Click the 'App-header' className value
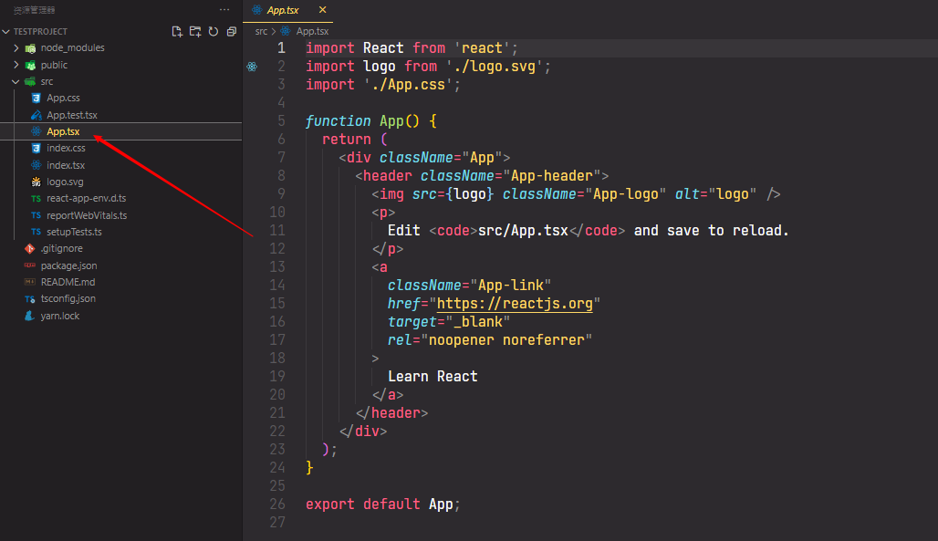This screenshot has height=541, width=938. click(551, 176)
